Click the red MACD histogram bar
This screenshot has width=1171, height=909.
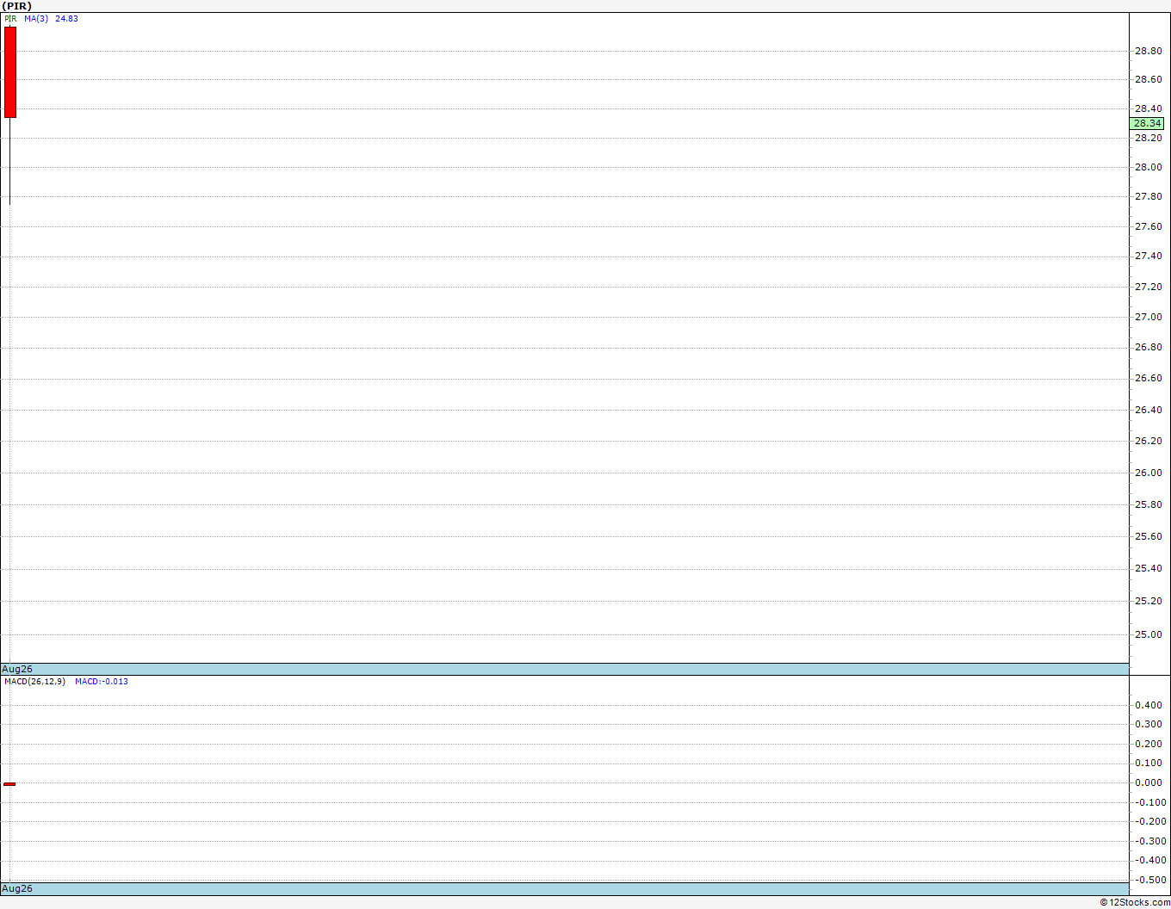(9, 783)
